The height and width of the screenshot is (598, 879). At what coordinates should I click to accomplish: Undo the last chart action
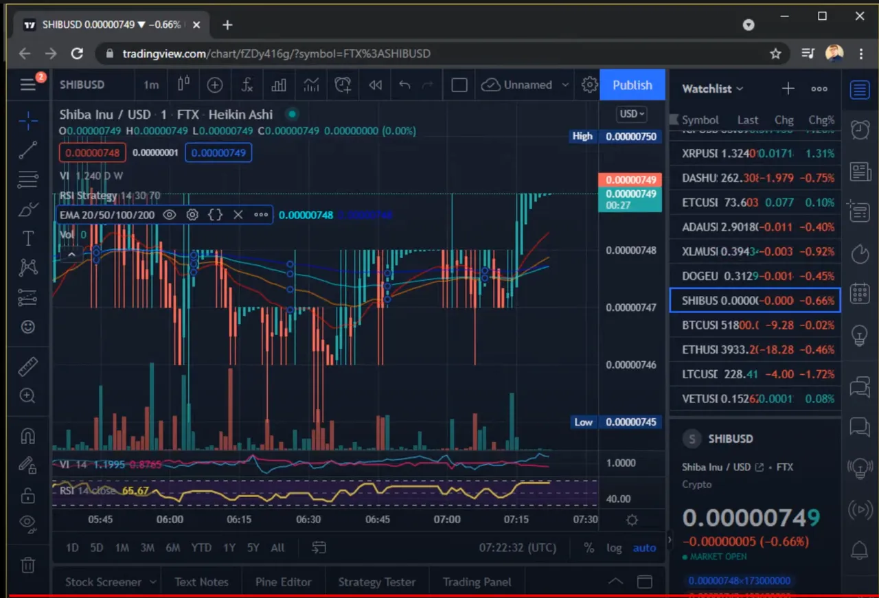point(404,84)
